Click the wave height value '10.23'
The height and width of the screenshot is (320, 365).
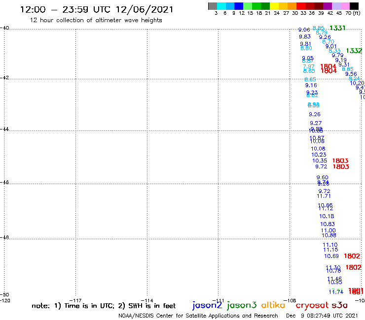point(319,155)
